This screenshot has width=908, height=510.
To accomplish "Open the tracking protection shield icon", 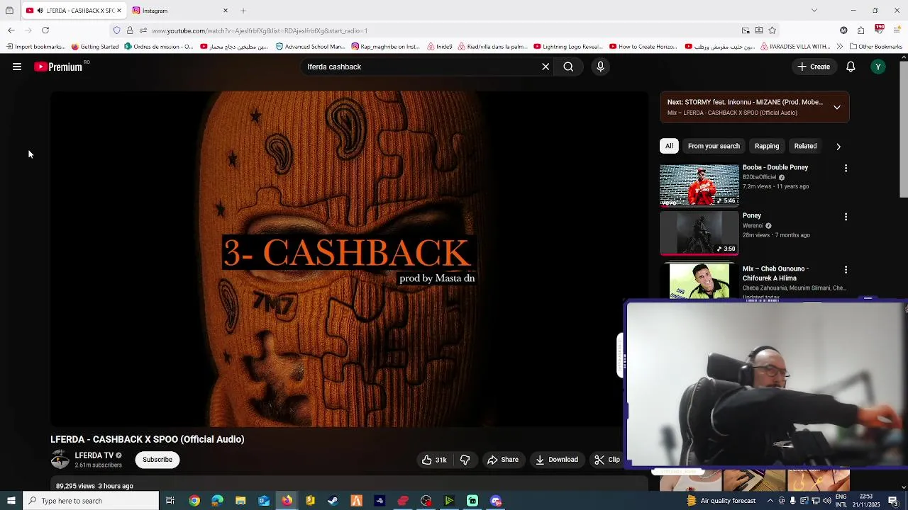I will pyautogui.click(x=117, y=30).
